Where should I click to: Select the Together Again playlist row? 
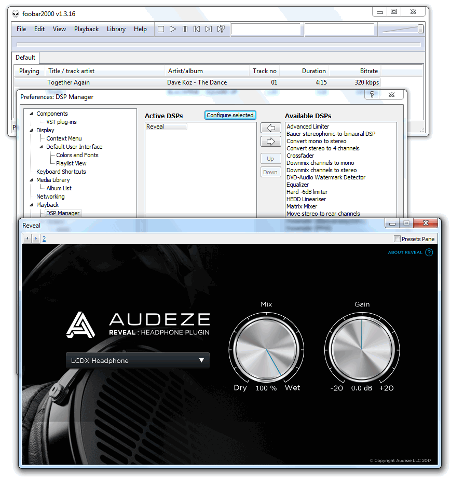pyautogui.click(x=197, y=82)
